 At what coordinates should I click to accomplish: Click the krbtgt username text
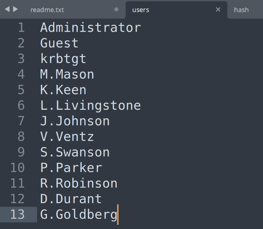point(63,59)
